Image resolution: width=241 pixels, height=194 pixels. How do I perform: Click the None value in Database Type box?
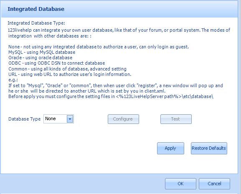click(51, 119)
